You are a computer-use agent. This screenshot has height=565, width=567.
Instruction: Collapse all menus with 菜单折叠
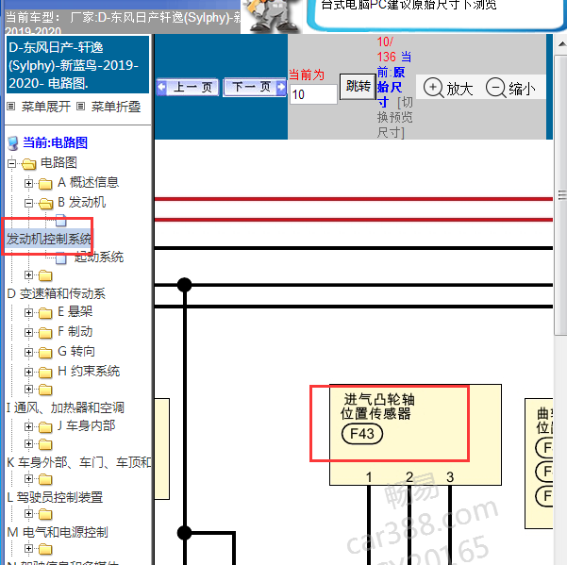point(116,107)
